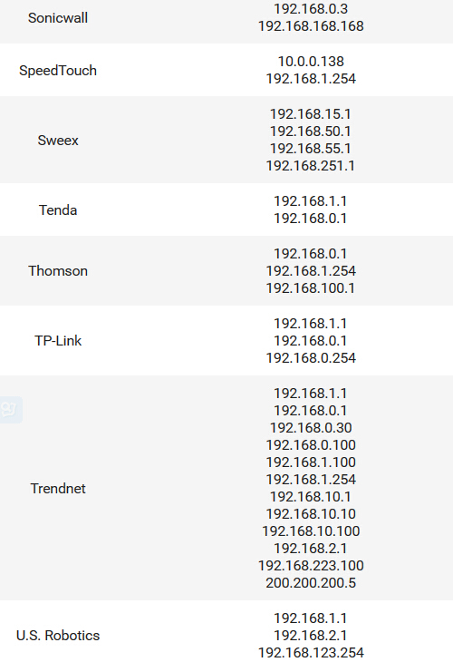
Task: Select Trendnet address 200.200.200.5
Action: click(311, 583)
